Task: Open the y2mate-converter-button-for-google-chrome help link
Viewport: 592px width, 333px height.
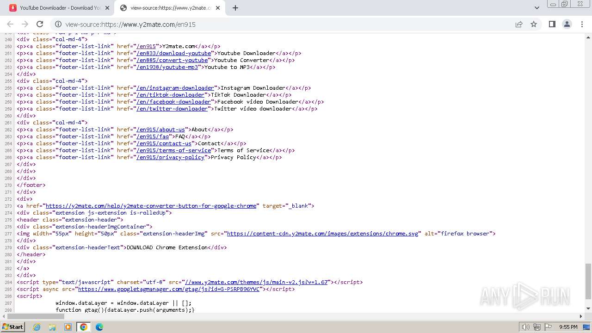Action: point(151,206)
